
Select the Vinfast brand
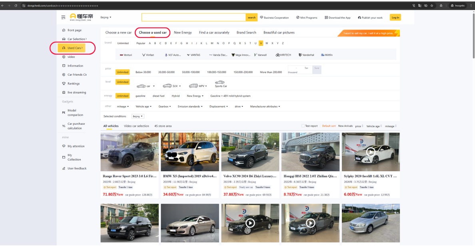click(x=148, y=55)
